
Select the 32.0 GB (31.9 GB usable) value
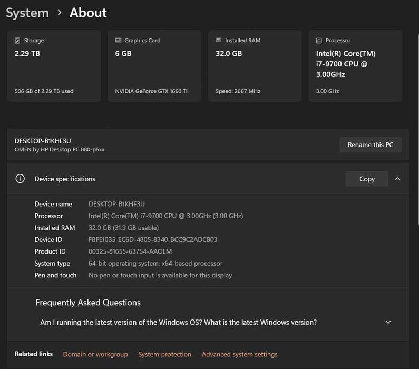[x=123, y=228]
